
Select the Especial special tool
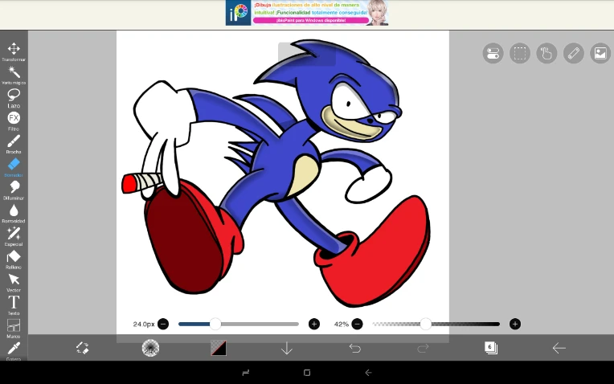14,236
